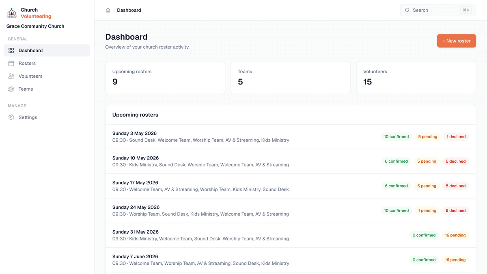Image resolution: width=487 pixels, height=274 pixels.
Task: Click the New roster button
Action: 457,41
